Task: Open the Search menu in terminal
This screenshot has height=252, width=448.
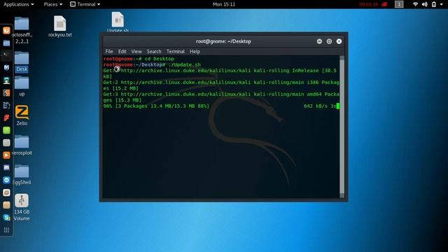Action: (154, 51)
